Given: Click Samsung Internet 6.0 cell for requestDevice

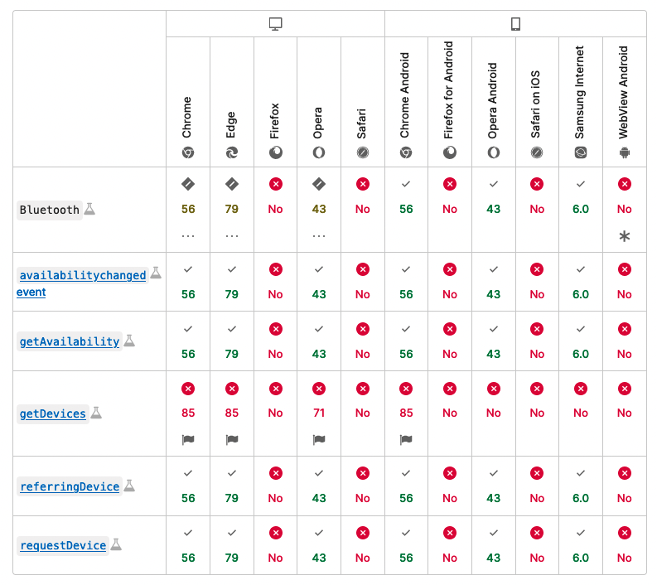Looking at the screenshot, I should tap(581, 558).
